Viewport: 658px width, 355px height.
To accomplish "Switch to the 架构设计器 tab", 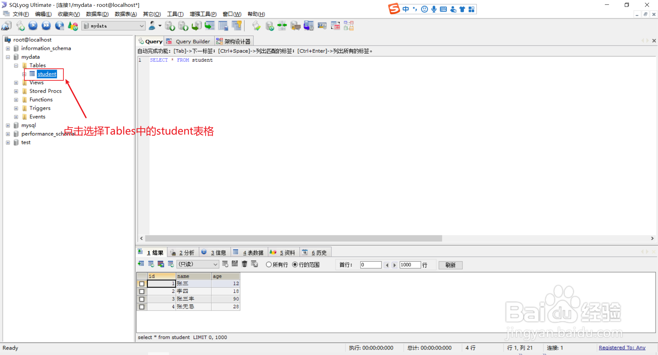I will tap(234, 41).
